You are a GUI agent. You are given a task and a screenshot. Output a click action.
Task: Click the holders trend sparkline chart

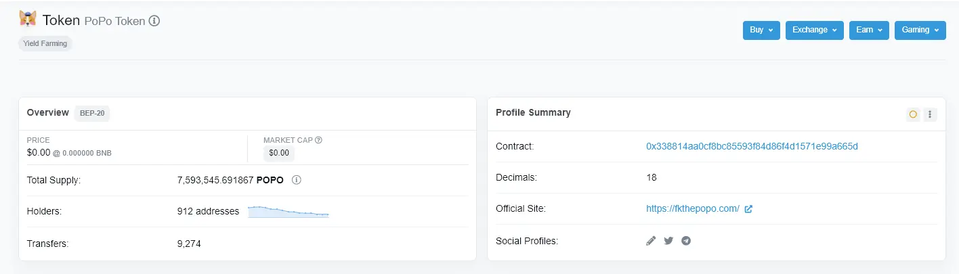[289, 212]
